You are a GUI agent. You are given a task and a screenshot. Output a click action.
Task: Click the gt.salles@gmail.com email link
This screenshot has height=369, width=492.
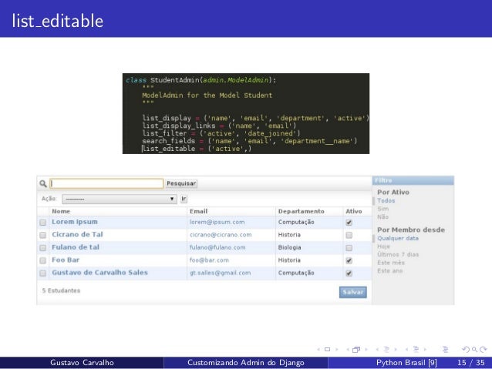(x=221, y=273)
